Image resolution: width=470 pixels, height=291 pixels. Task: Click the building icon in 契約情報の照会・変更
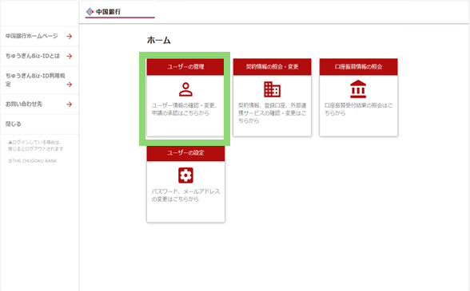272,89
